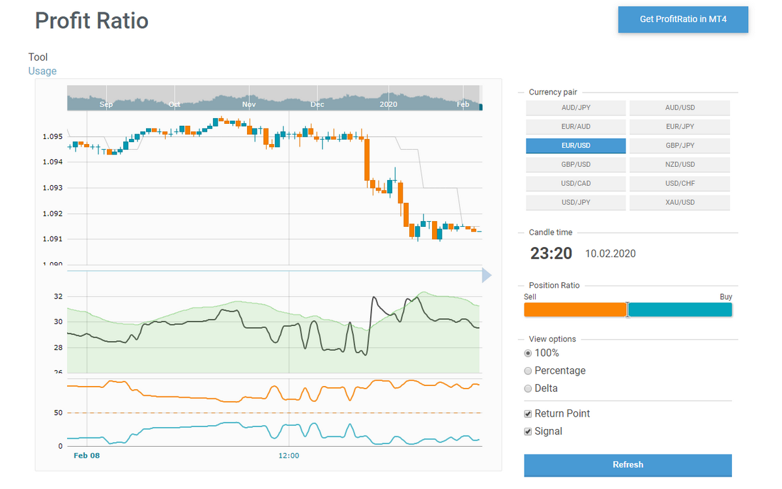Uncheck the Return Point checkbox
This screenshot has width=782, height=489.
pyautogui.click(x=527, y=413)
